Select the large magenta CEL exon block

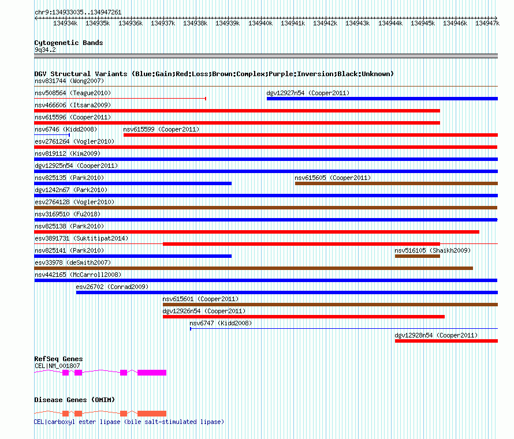[x=152, y=373]
